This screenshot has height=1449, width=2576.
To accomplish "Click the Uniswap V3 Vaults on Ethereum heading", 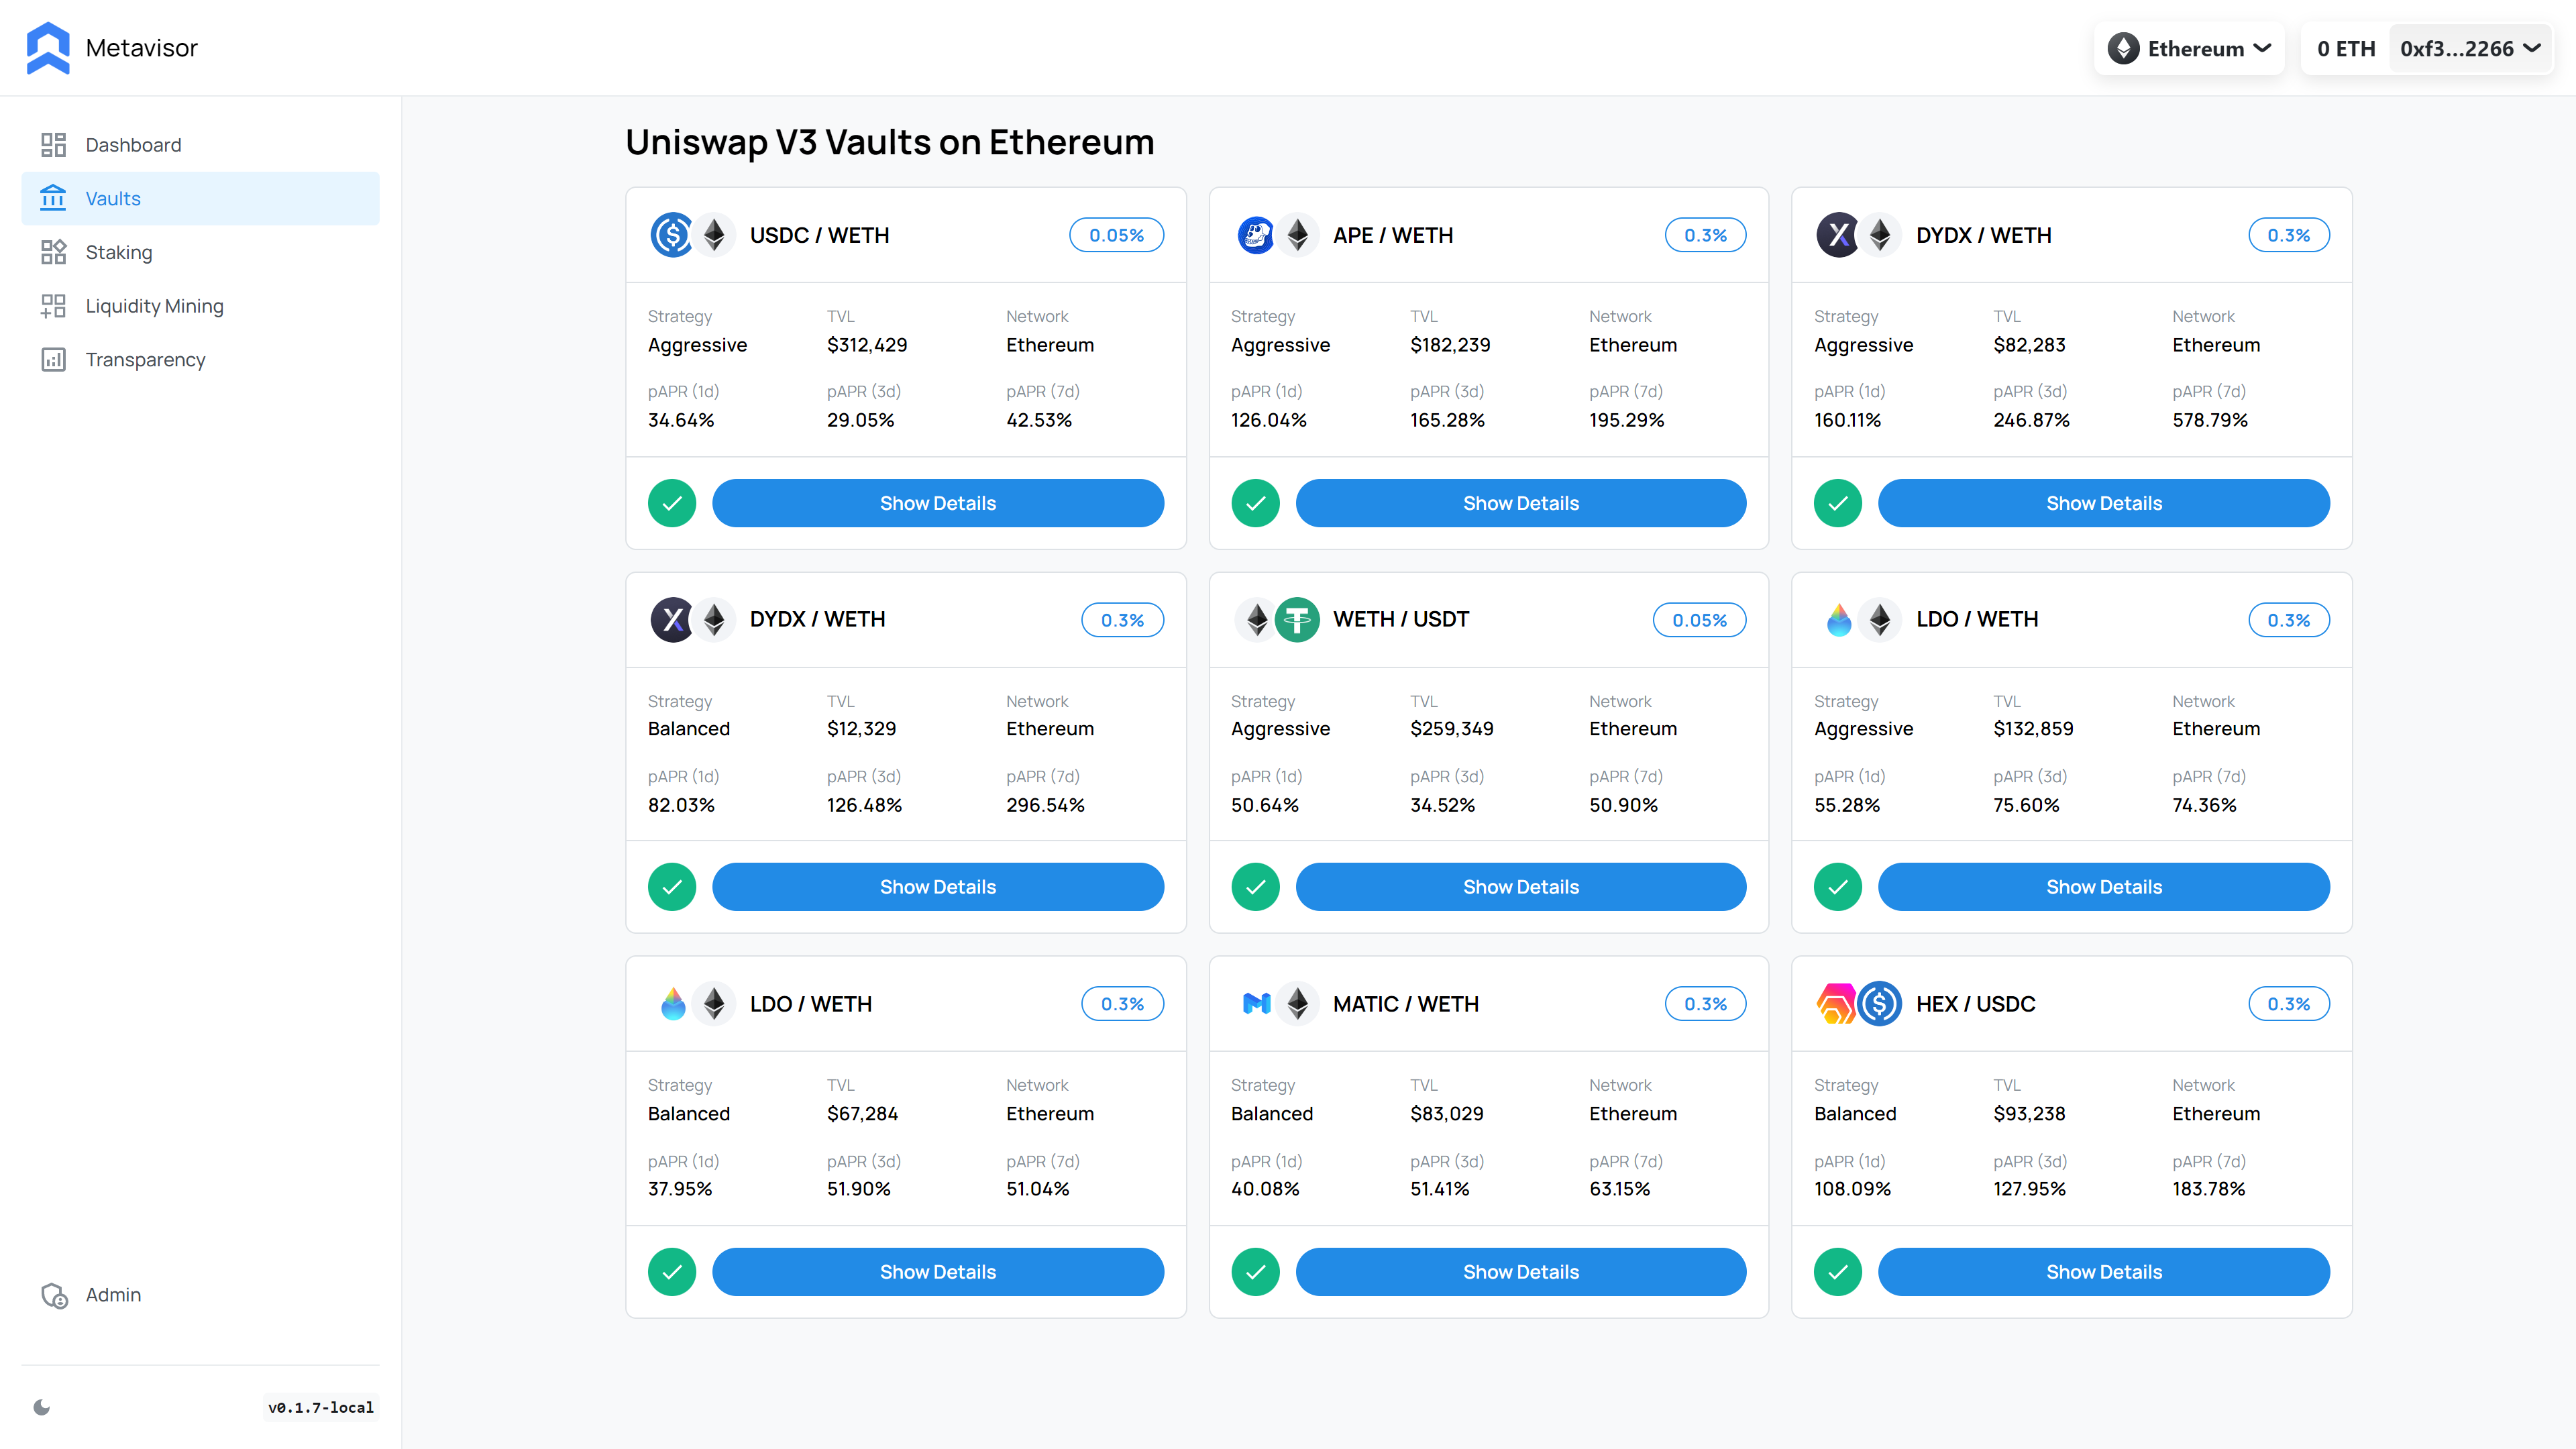I will (889, 142).
